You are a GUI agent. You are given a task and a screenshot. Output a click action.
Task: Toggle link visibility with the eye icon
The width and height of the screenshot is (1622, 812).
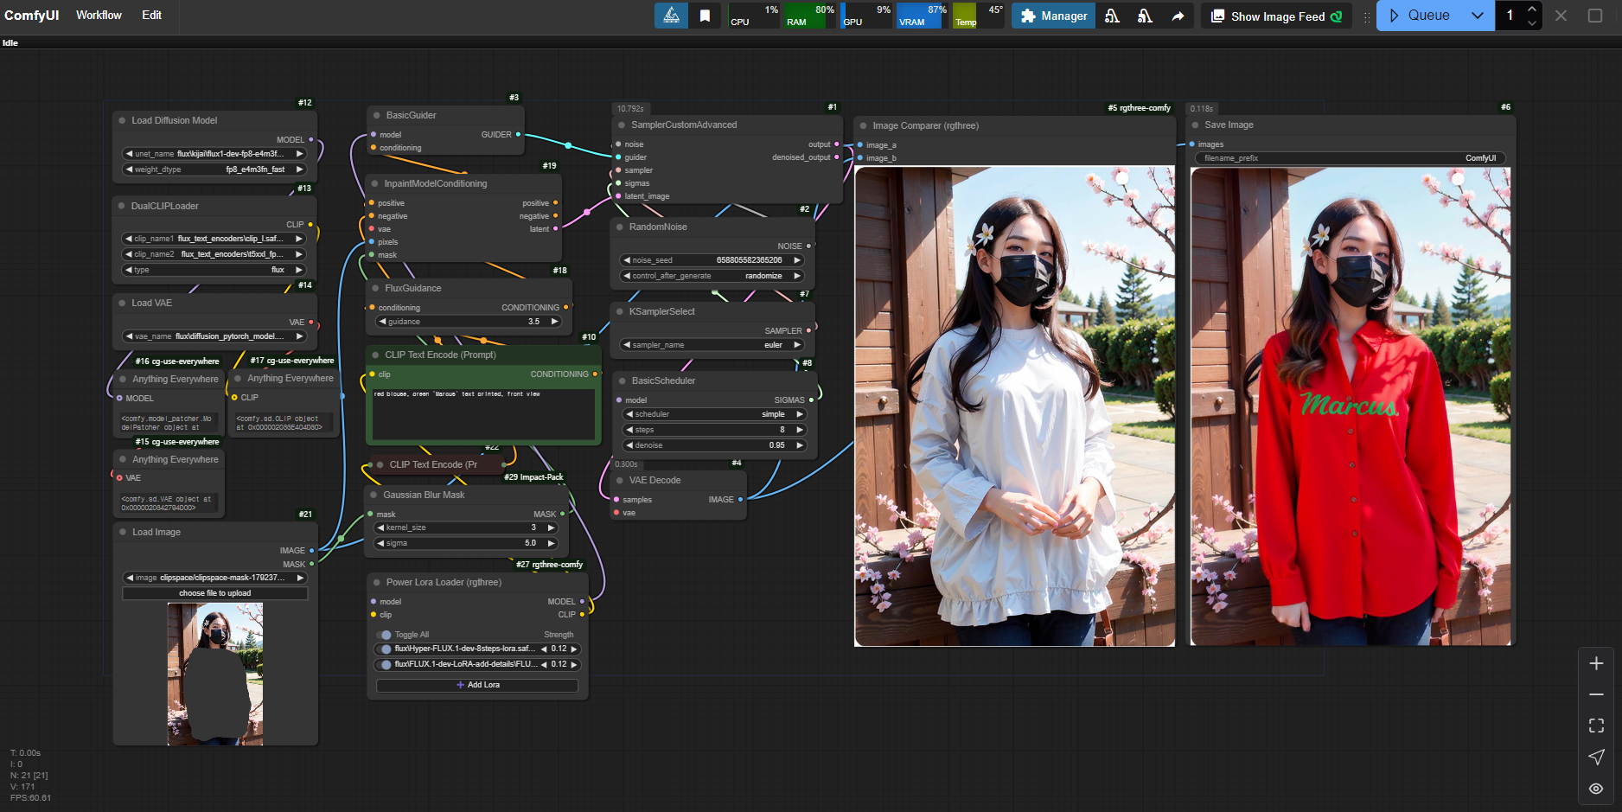(1596, 788)
